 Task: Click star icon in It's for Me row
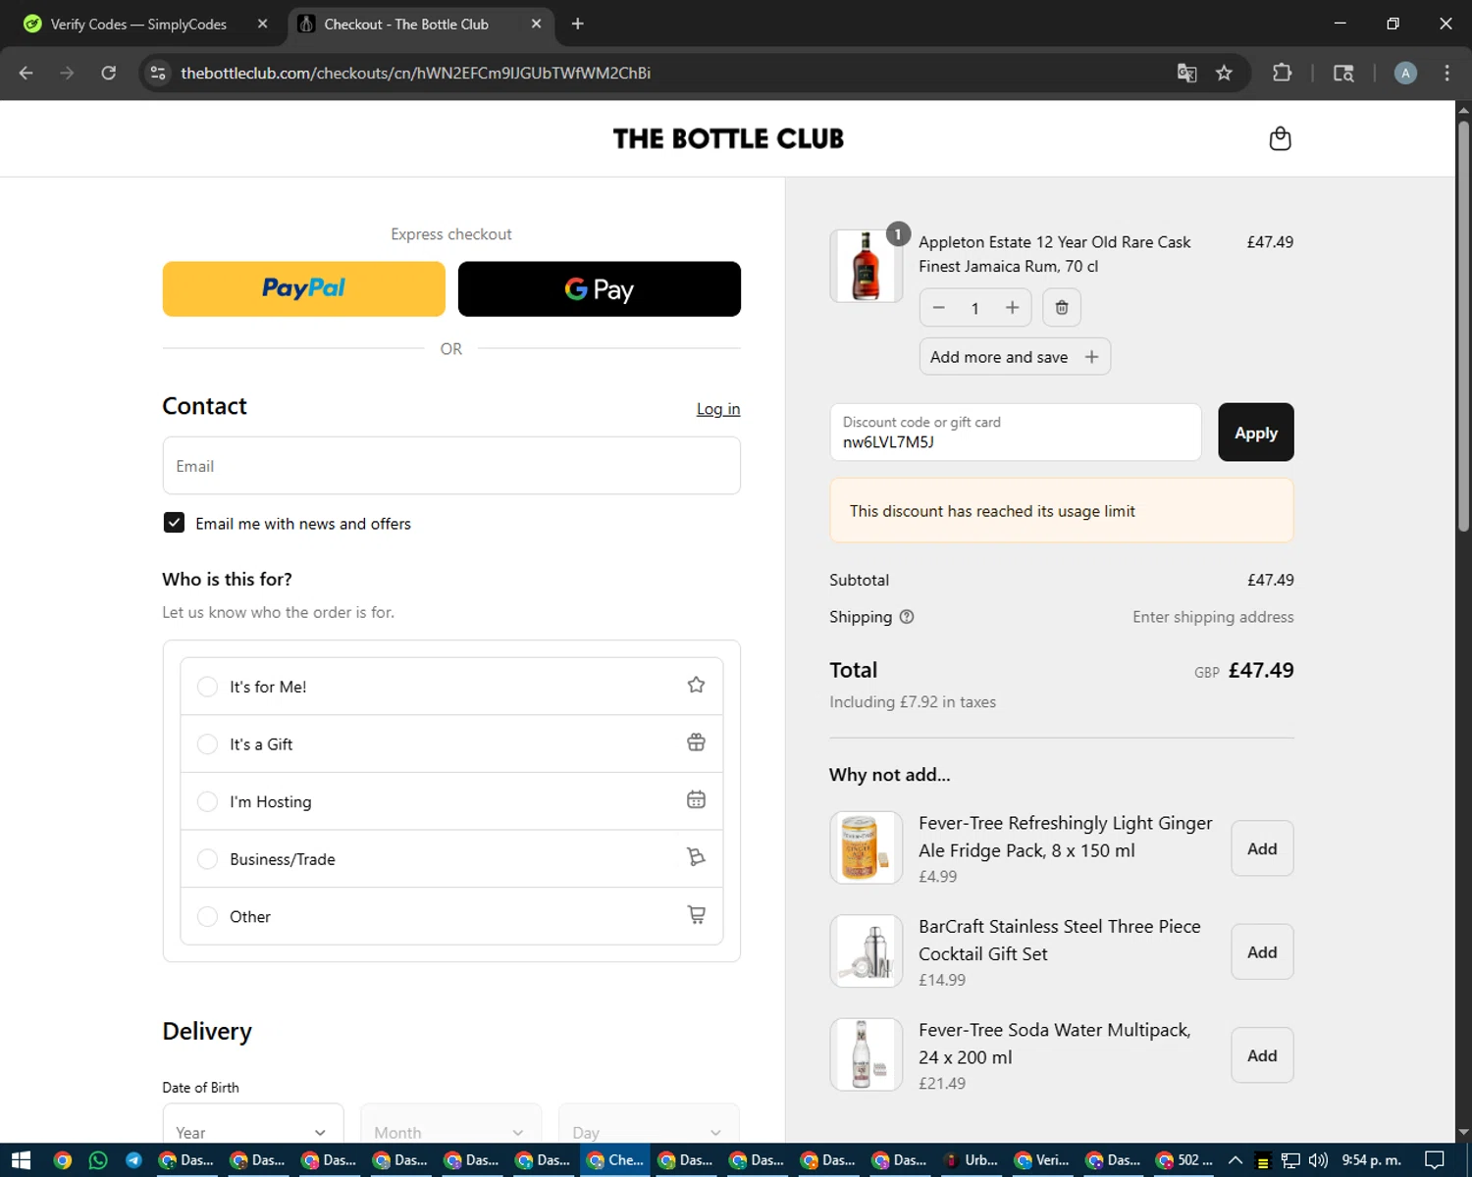pos(696,685)
